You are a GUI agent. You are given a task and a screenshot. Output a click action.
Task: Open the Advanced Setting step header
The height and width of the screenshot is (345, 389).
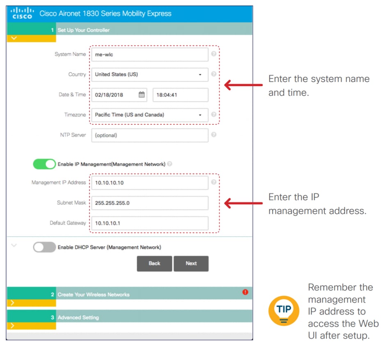(78, 318)
